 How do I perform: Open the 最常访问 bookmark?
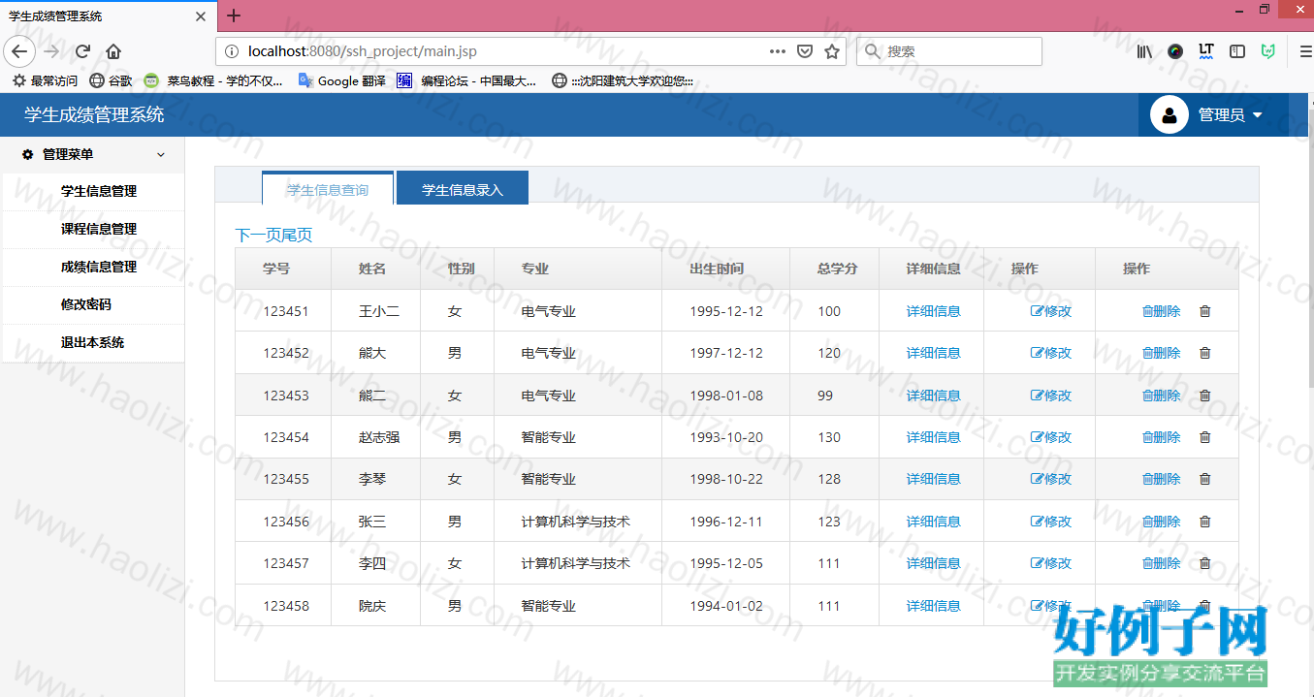pyautogui.click(x=45, y=81)
